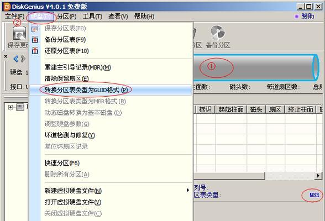Go to next disk with right arrow
Image resolution: width=325 pixels, height=221 pixels.
pyautogui.click(x=23, y=59)
